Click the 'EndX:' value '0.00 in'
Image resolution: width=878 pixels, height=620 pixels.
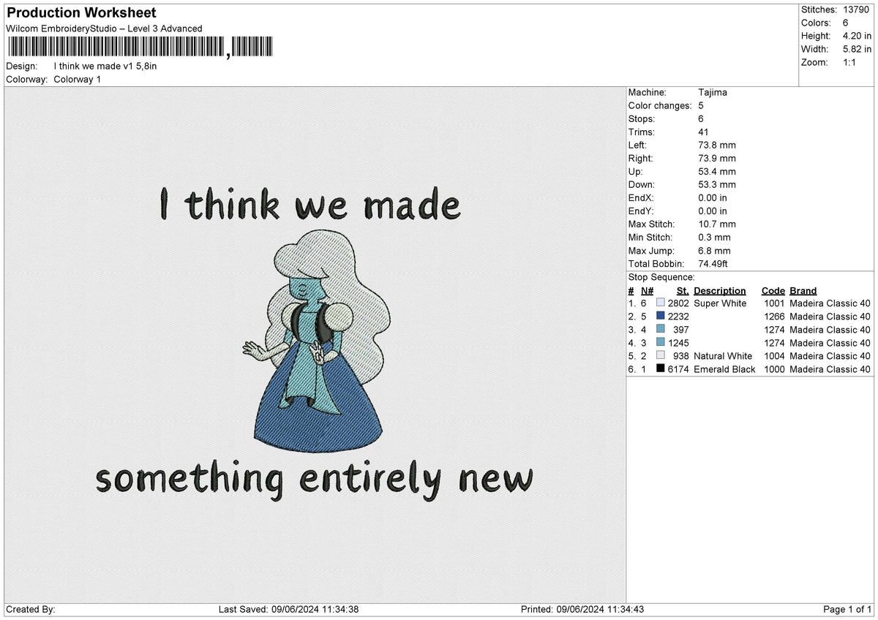713,197
